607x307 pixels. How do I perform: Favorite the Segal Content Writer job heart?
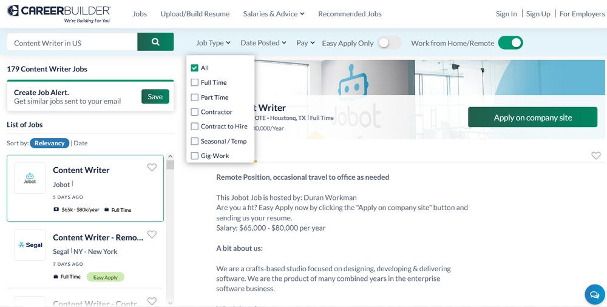coord(152,234)
